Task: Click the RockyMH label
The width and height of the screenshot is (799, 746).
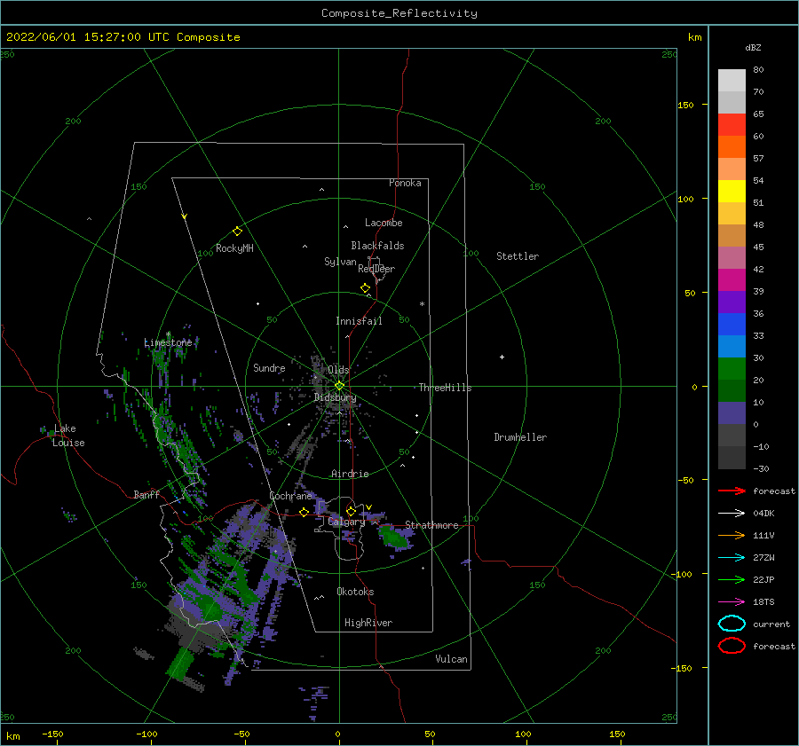Action: click(234, 248)
